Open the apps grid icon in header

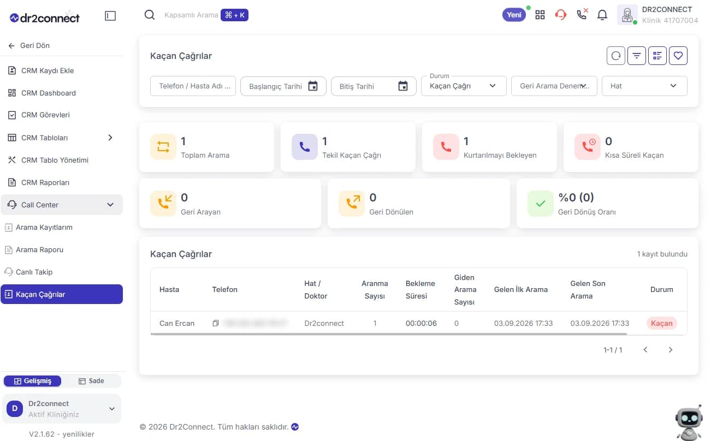pyautogui.click(x=540, y=15)
